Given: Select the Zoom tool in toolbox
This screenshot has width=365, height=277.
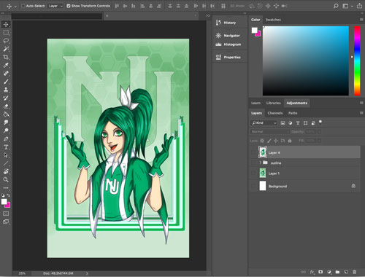Looking at the screenshot, I should tap(6, 180).
